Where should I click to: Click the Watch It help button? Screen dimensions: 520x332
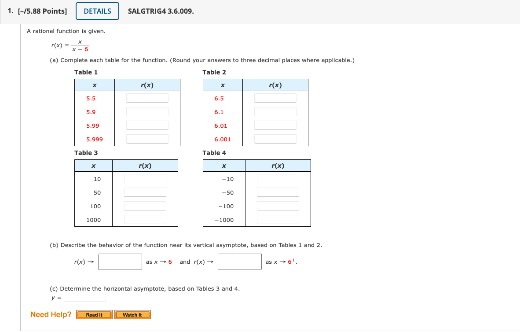132,314
